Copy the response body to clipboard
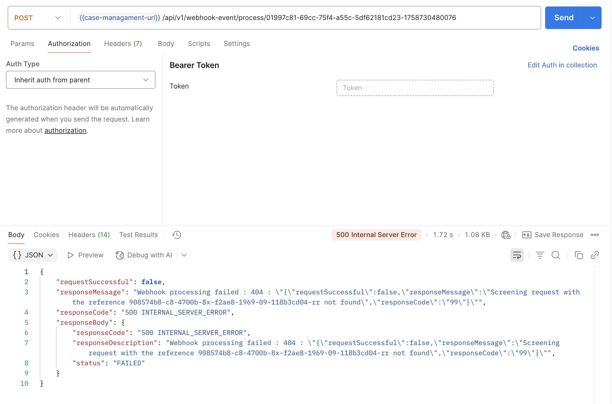 [x=579, y=255]
